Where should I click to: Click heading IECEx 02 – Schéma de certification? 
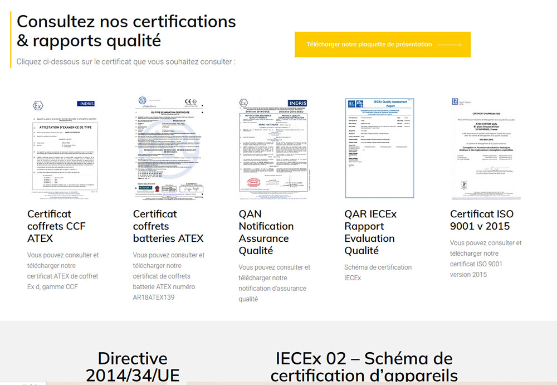pos(364,367)
